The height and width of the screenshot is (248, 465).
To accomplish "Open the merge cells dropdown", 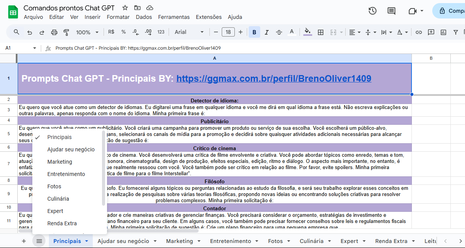I will [341, 32].
